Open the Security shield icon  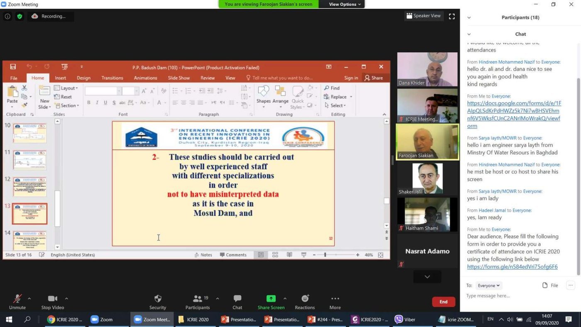pos(158,298)
